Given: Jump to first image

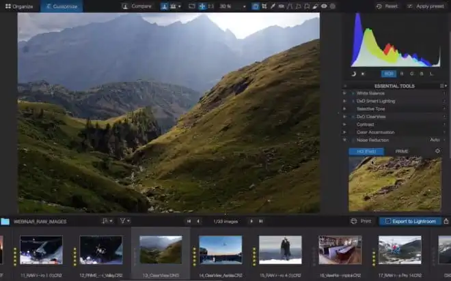Looking at the screenshot, I should click(x=189, y=221).
